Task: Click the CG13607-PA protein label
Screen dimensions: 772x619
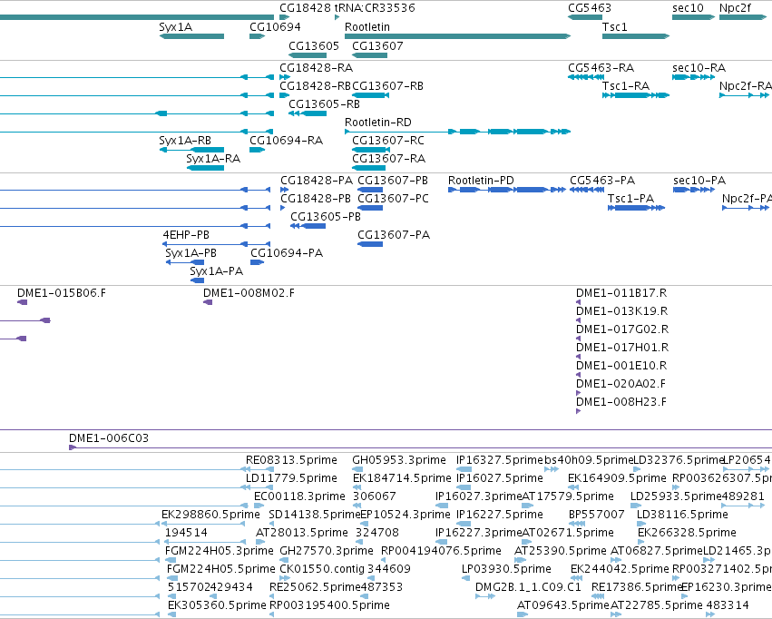Action: click(394, 235)
